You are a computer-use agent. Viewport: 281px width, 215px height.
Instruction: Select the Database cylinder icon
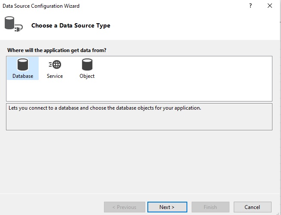pyautogui.click(x=23, y=64)
